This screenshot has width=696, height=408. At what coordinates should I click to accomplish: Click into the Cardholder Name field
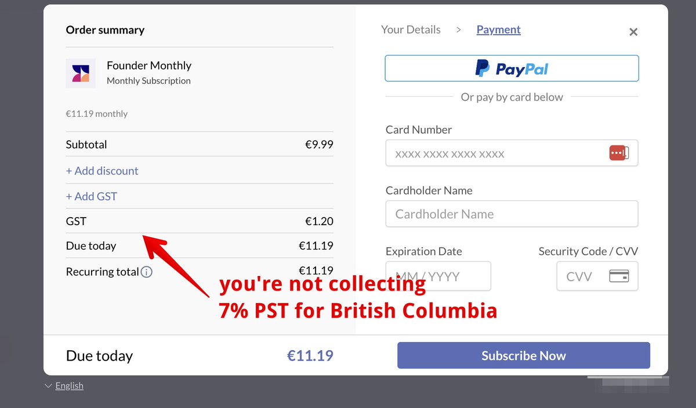512,214
